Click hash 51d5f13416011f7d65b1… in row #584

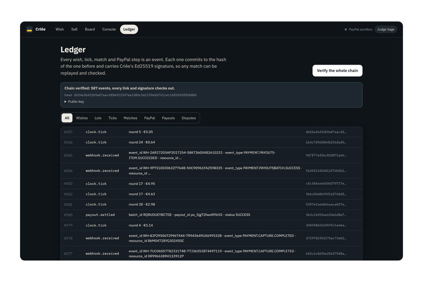coord(325,171)
